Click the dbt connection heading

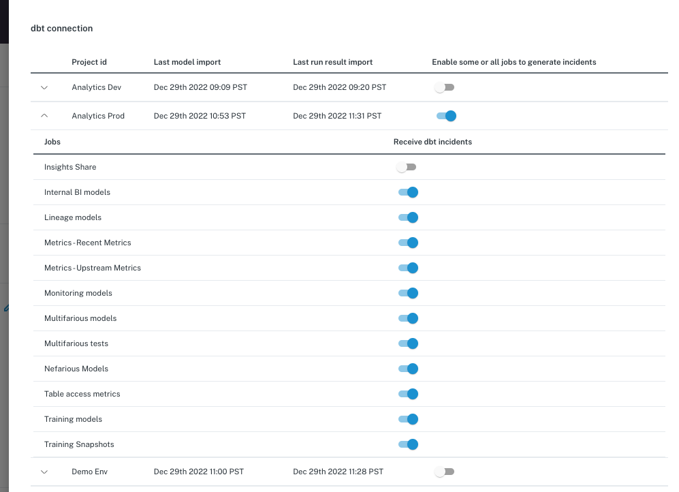pos(62,28)
